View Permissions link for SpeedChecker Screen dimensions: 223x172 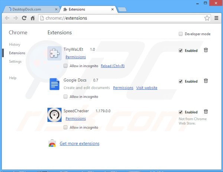(x=75, y=119)
